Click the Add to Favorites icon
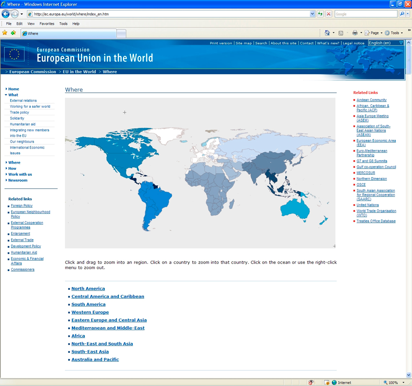This screenshot has height=386, width=412. point(13,33)
